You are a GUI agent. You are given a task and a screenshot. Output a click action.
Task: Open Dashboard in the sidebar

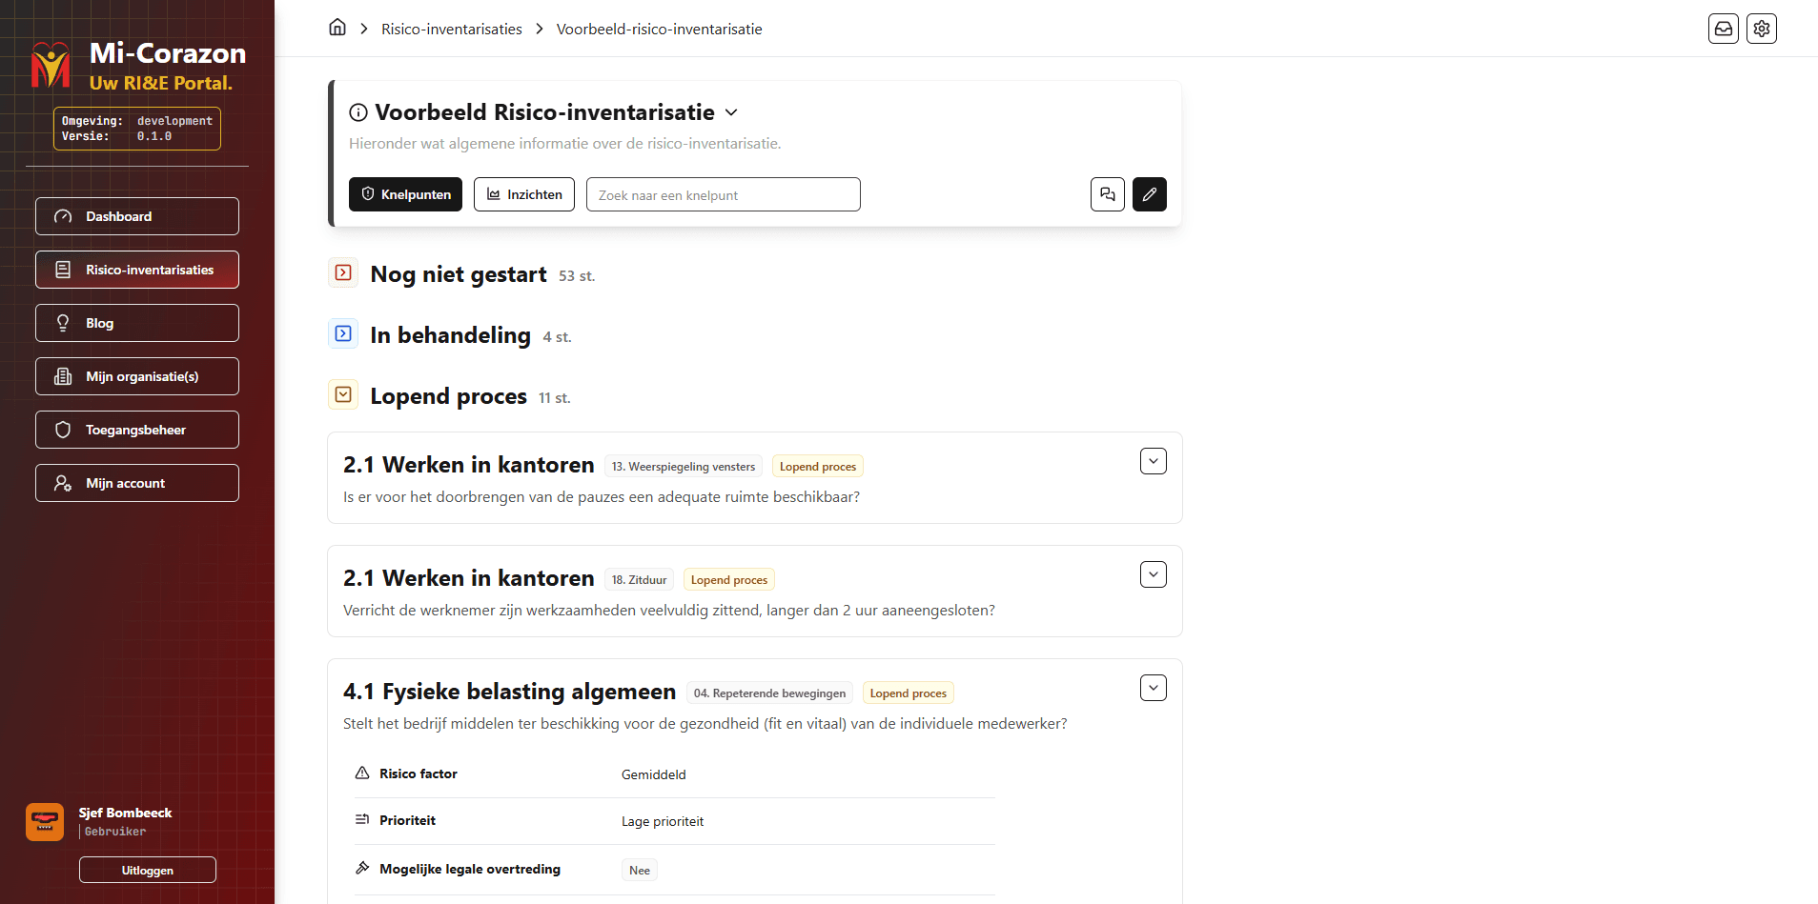coord(137,216)
